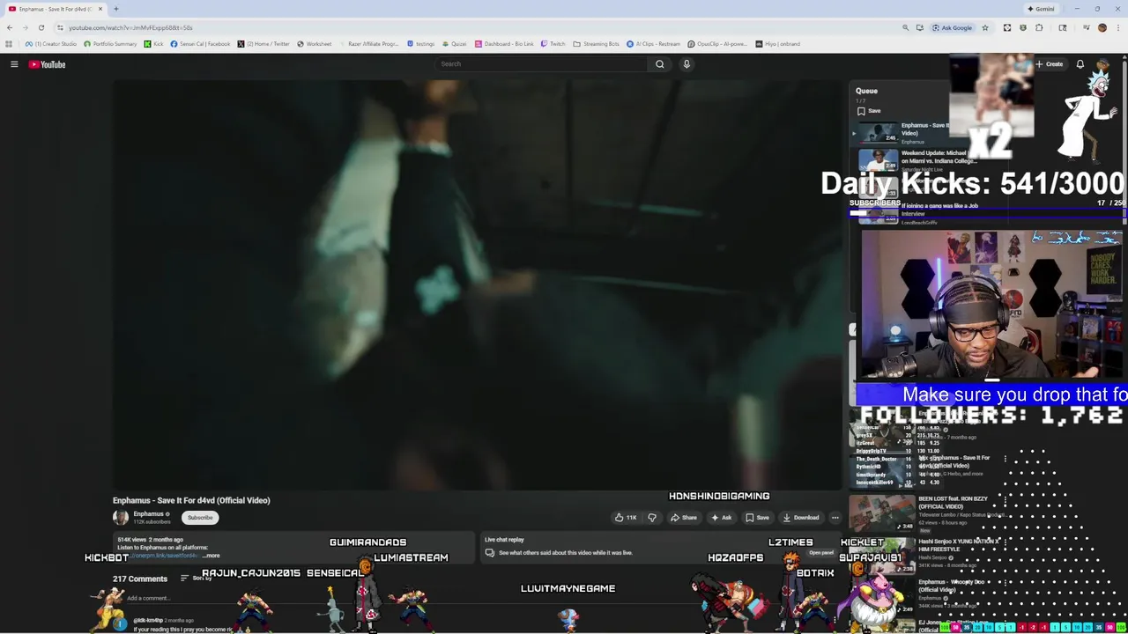Open the browser profile avatar
The image size is (1128, 634).
(x=1102, y=27)
